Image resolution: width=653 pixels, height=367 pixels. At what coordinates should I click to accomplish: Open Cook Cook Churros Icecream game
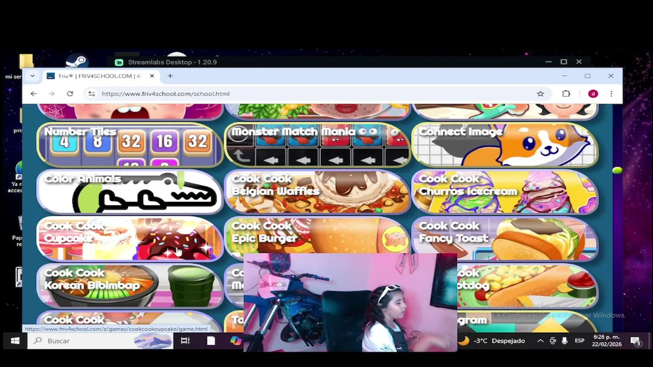pos(505,192)
